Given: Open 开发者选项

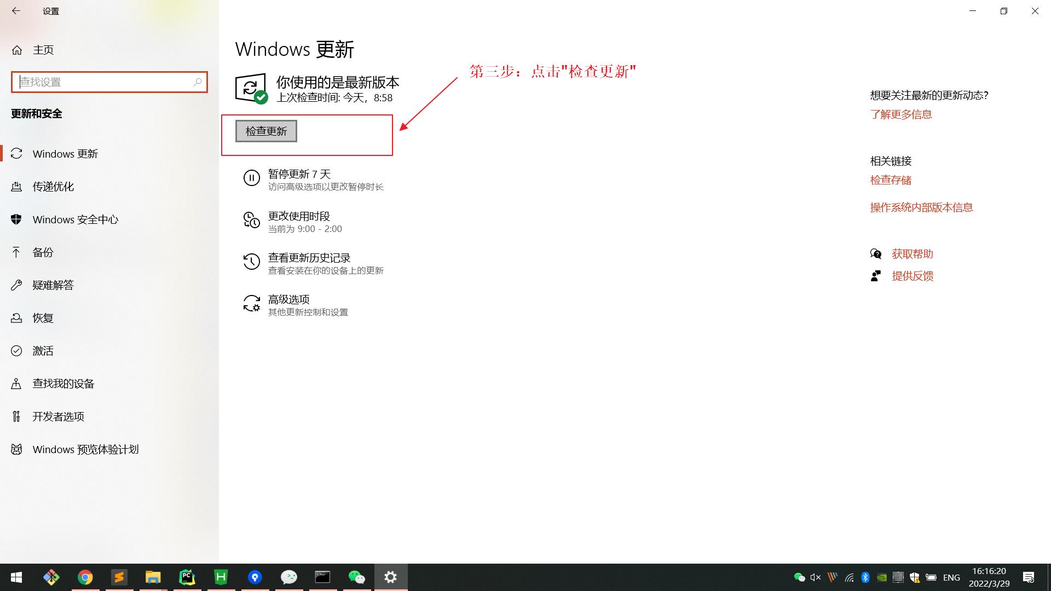Looking at the screenshot, I should click(x=58, y=416).
